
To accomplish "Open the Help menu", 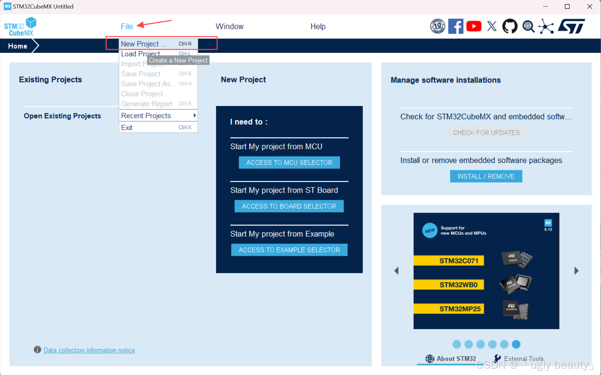I will tap(318, 26).
